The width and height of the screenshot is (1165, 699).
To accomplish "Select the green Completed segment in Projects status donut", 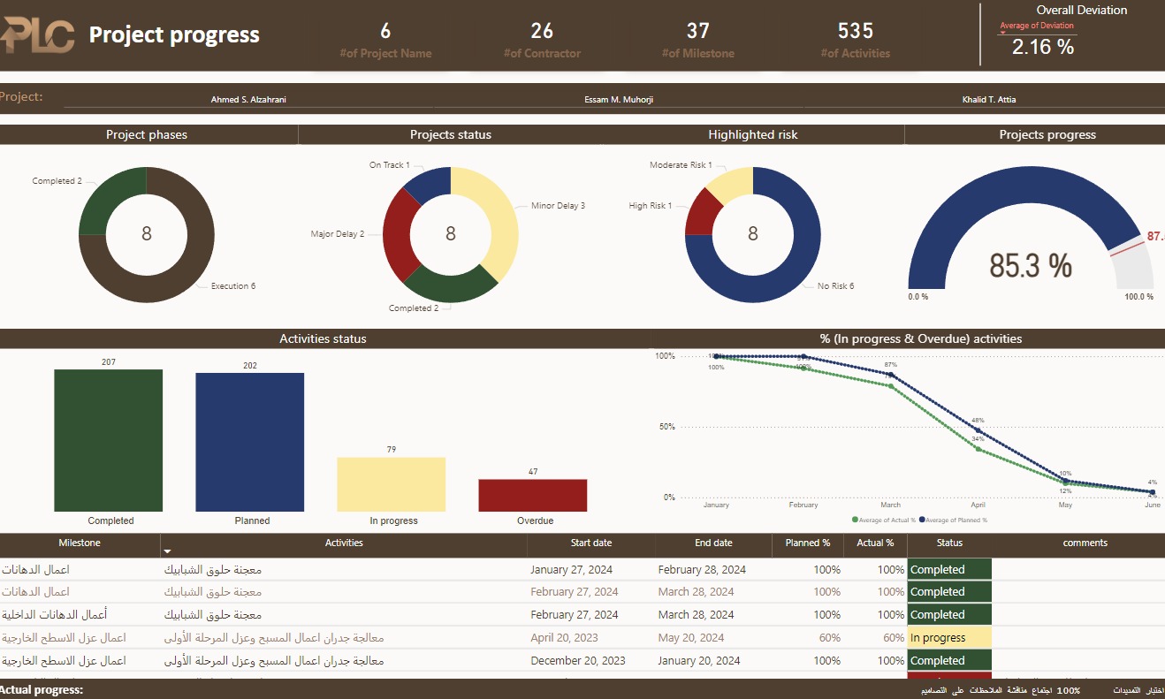I will [x=451, y=288].
